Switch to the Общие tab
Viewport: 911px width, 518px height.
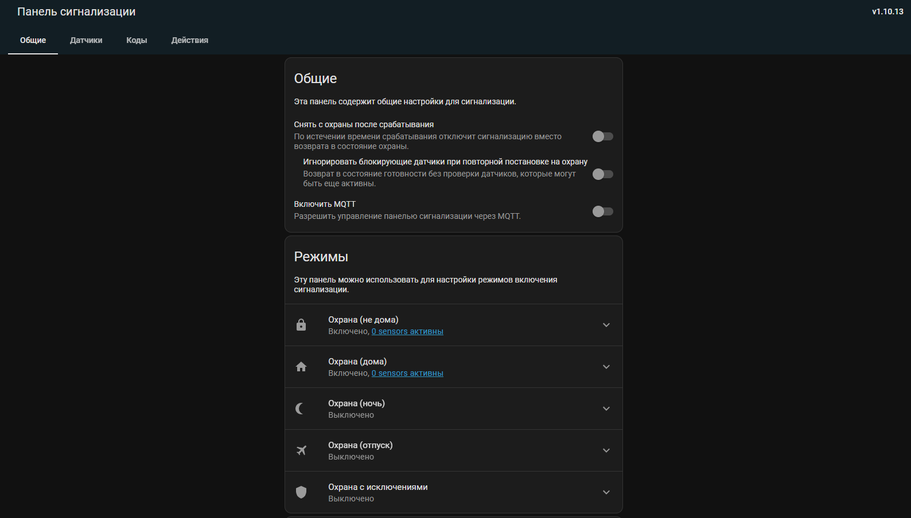pos(33,40)
